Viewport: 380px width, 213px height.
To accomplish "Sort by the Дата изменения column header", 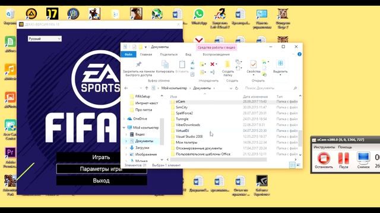I will (255, 96).
